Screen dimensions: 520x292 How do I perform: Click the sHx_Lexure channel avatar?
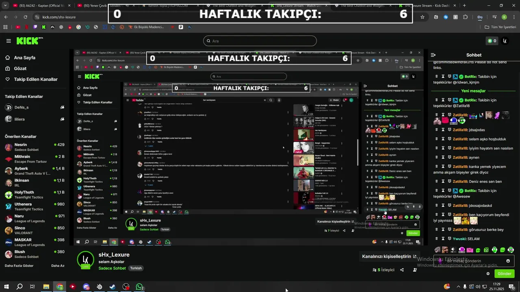pyautogui.click(x=85, y=260)
